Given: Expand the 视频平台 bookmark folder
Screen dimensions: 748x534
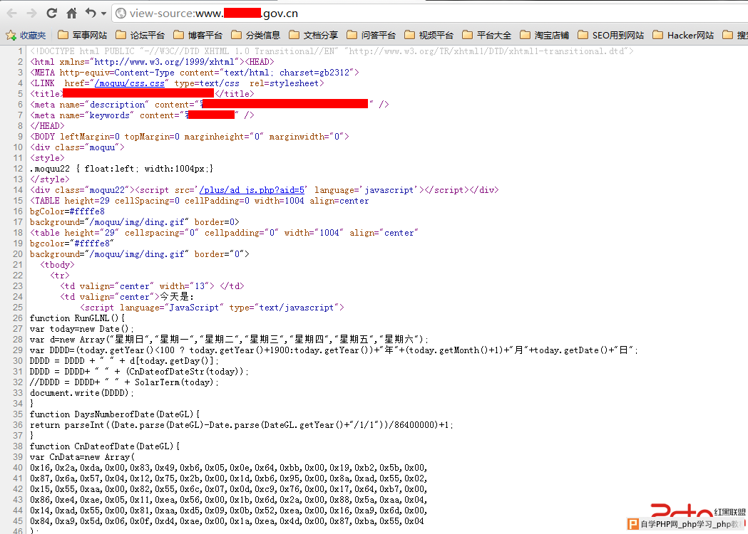Looking at the screenshot, I should click(429, 36).
